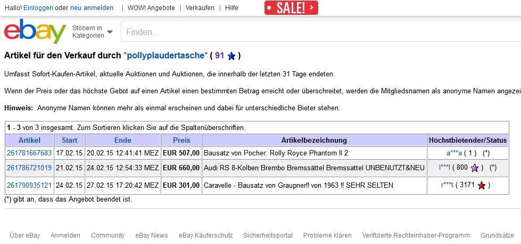521x244 pixels.
Task: Open seller profile *pollyplaudertasche*
Action: pyautogui.click(x=166, y=56)
